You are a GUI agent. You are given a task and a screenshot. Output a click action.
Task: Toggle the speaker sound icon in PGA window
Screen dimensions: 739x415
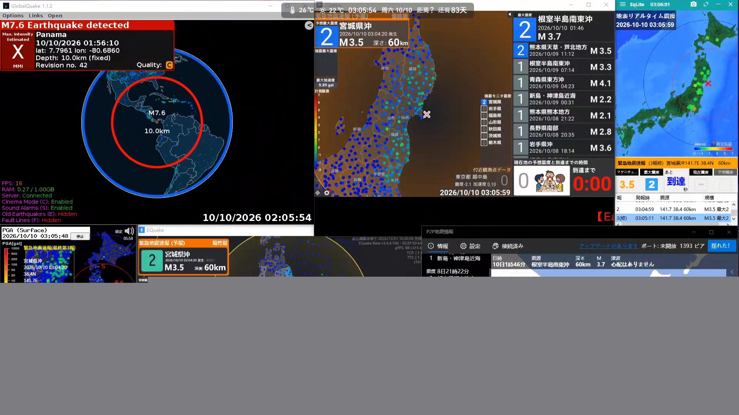point(129,231)
